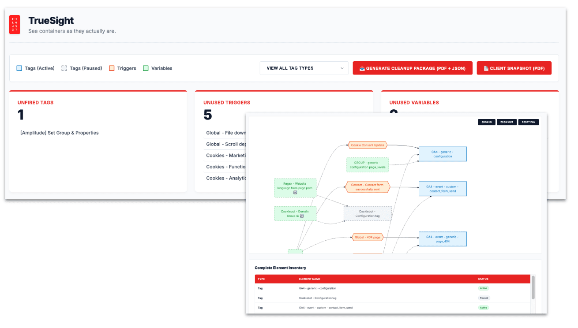Export the Client Snapshot (PDF)

pyautogui.click(x=514, y=68)
